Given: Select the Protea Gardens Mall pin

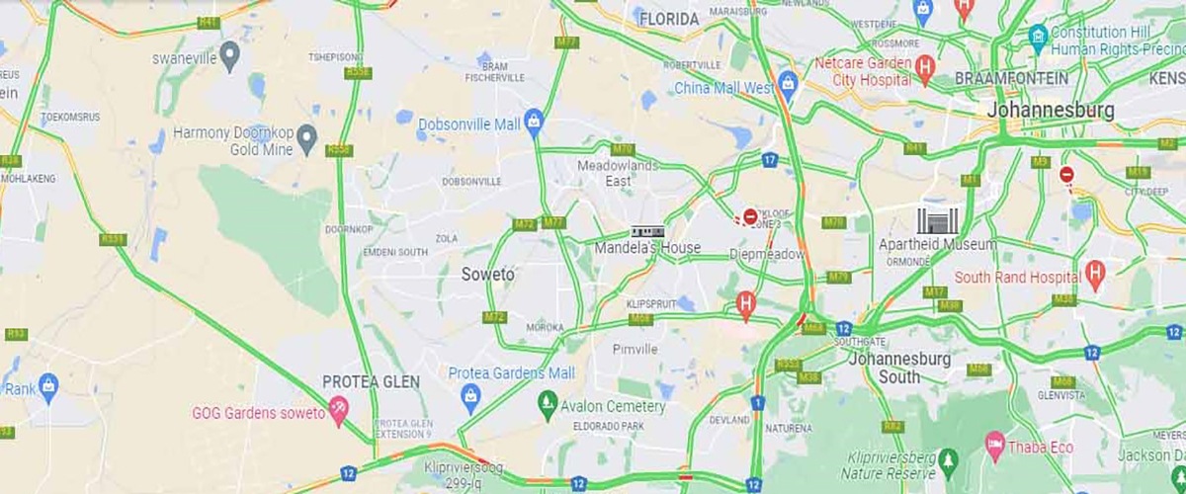Looking at the screenshot, I should 470,397.
